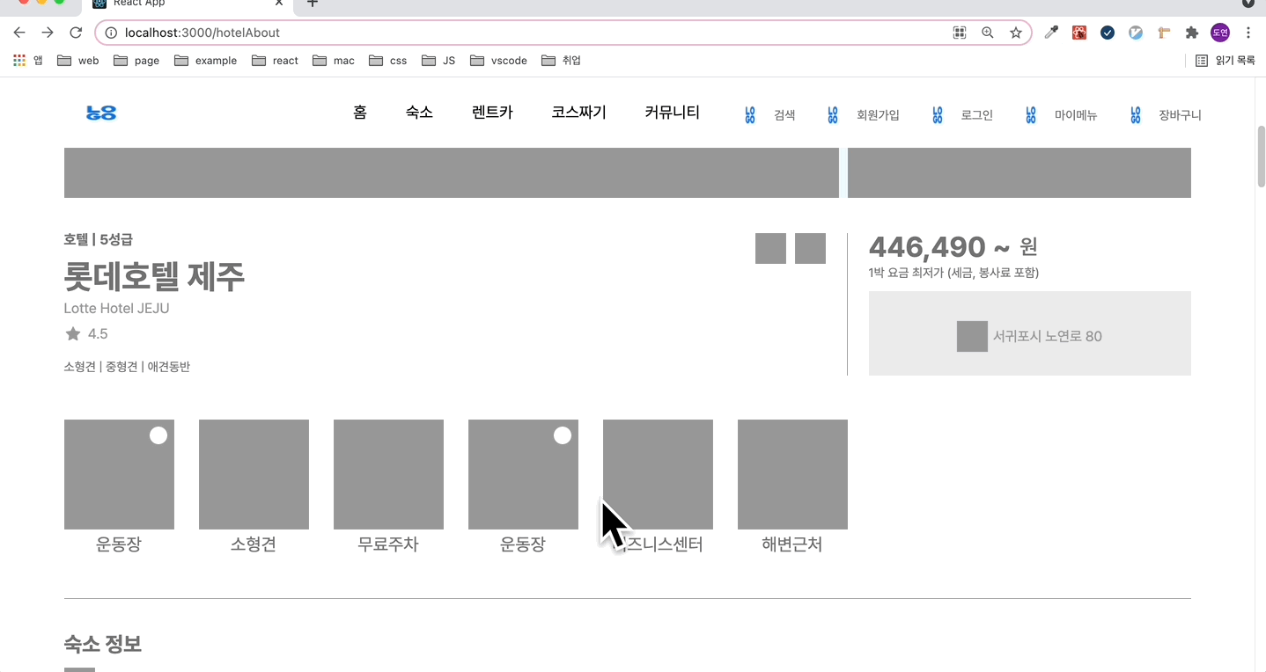Select the 소형견 facility thumbnail

point(254,474)
